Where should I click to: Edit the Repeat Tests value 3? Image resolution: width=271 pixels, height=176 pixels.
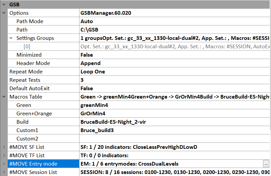(82, 80)
